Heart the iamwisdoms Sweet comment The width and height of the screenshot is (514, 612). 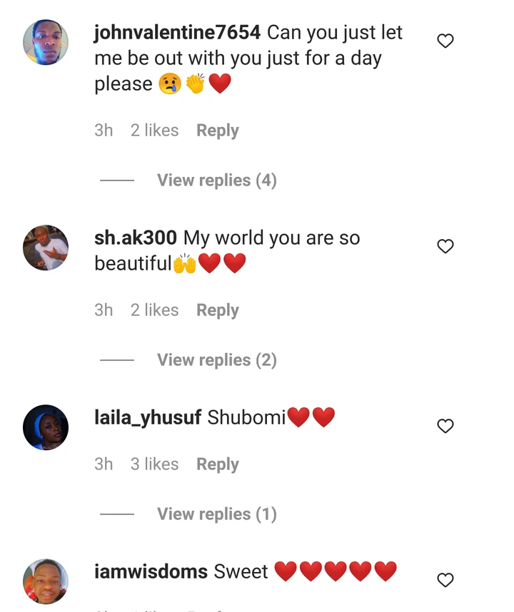click(x=445, y=580)
